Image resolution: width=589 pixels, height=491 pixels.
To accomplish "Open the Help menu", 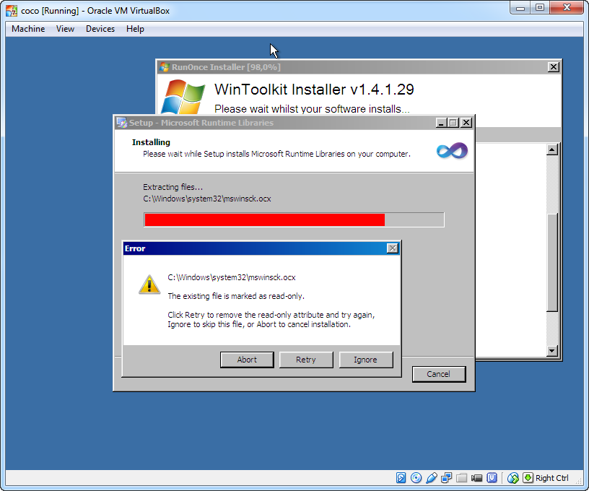I will tap(135, 29).
